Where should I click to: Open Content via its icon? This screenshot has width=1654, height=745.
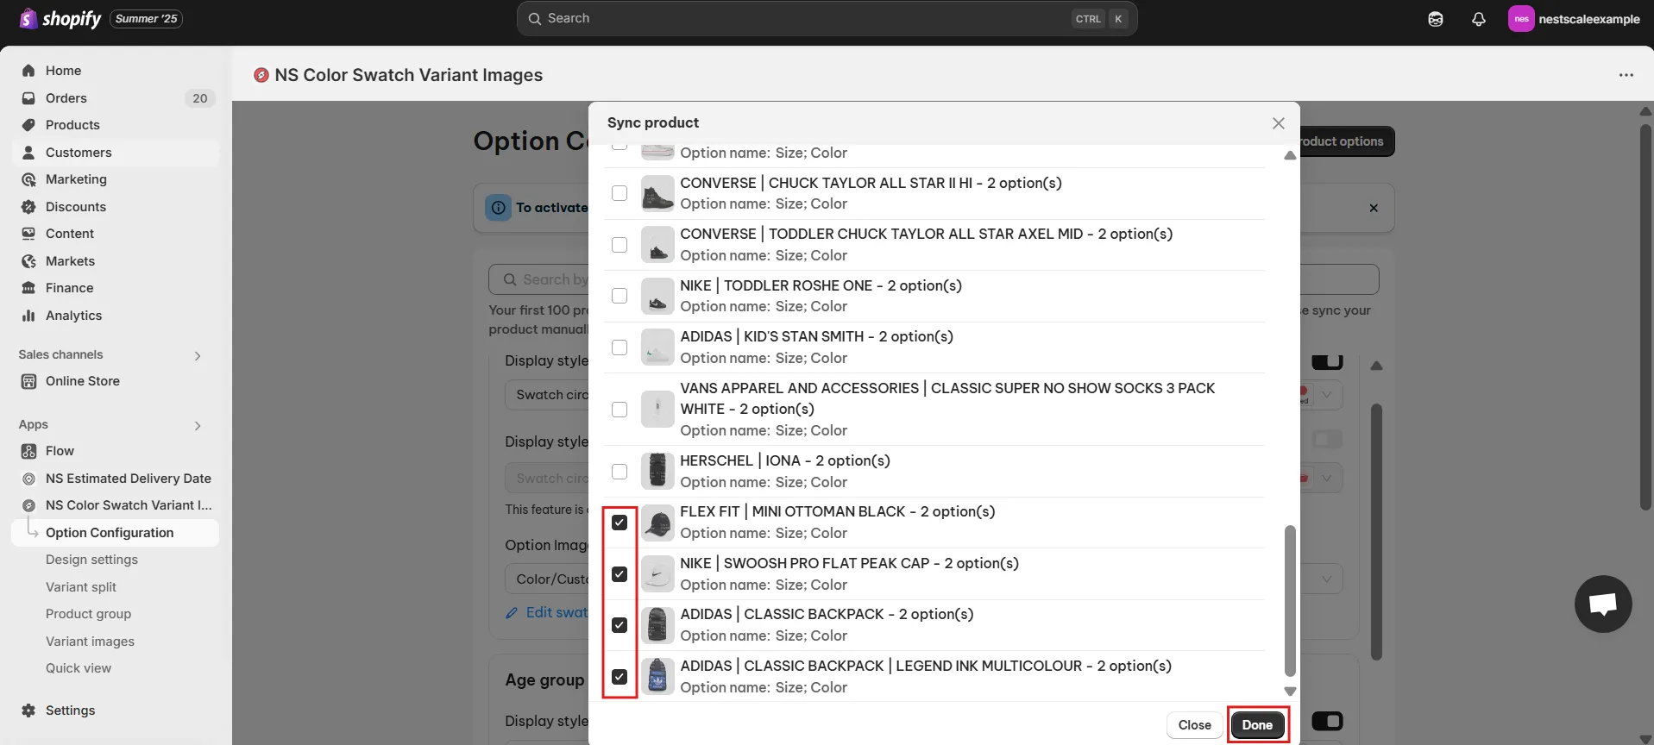pos(28,234)
